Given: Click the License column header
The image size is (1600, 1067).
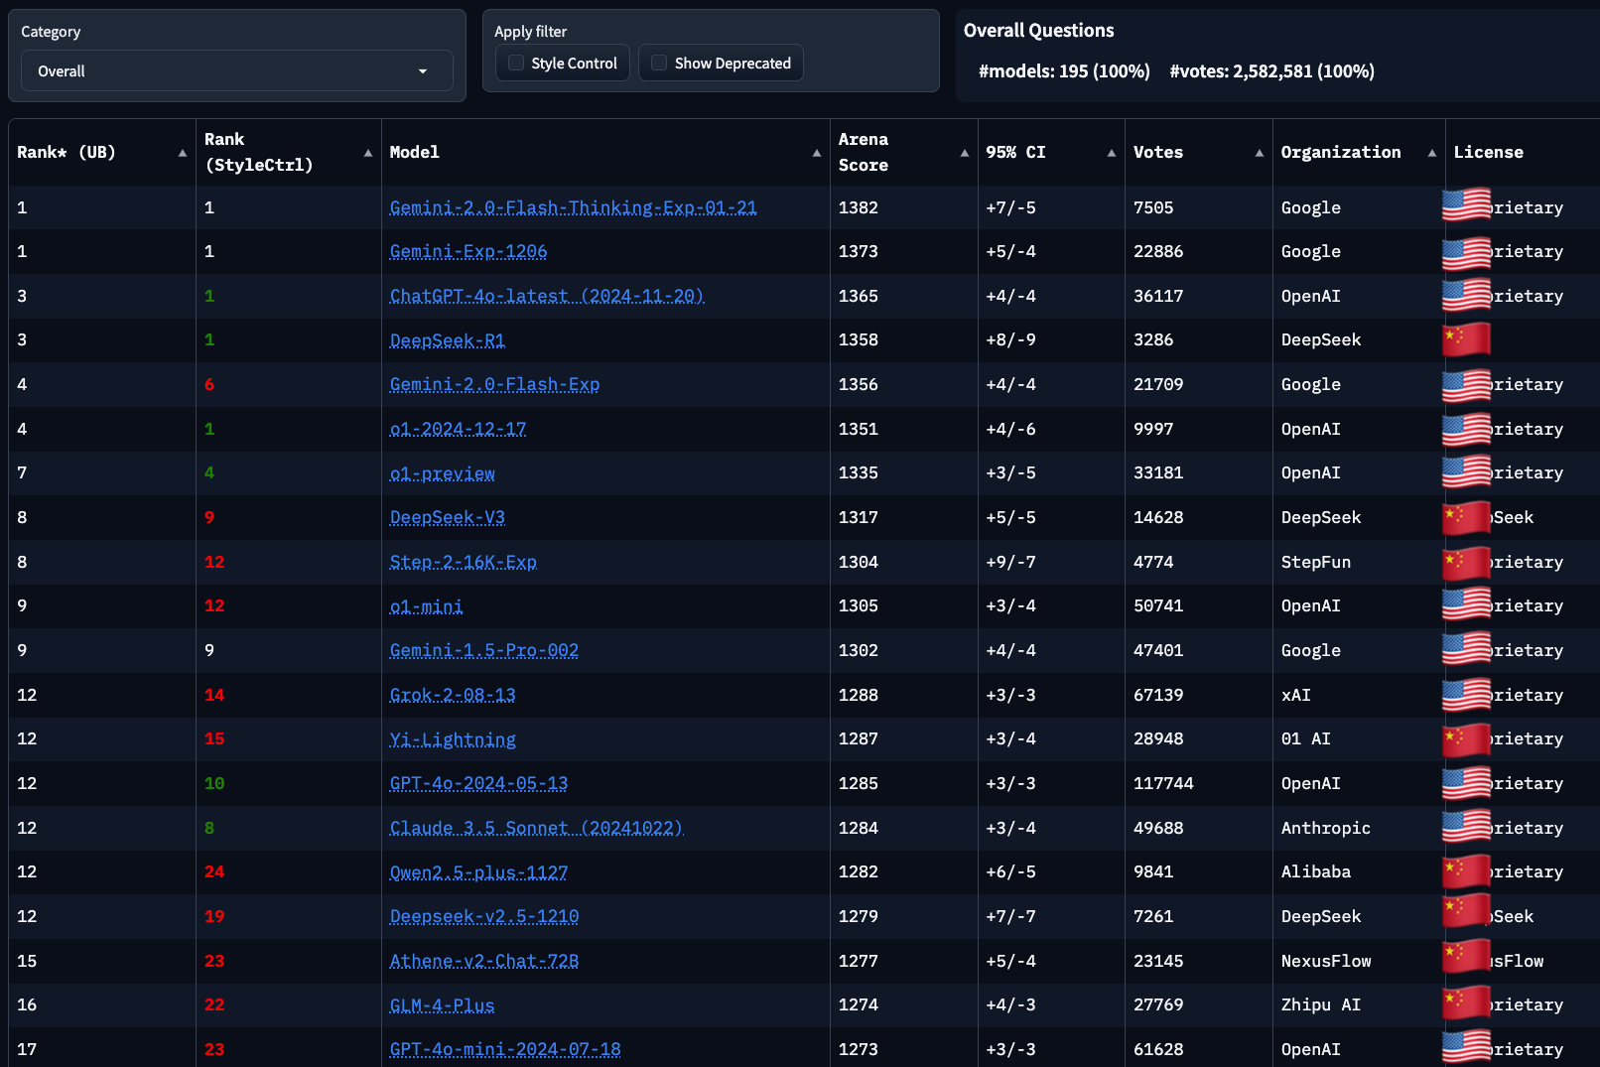Looking at the screenshot, I should coord(1488,152).
